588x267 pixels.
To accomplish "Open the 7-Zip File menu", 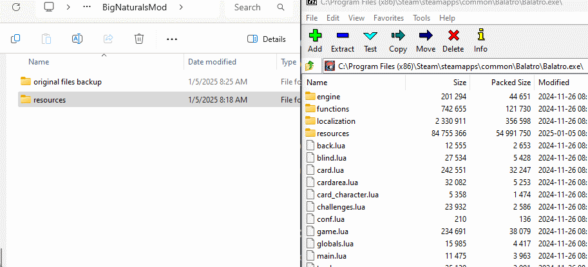I will [x=312, y=17].
